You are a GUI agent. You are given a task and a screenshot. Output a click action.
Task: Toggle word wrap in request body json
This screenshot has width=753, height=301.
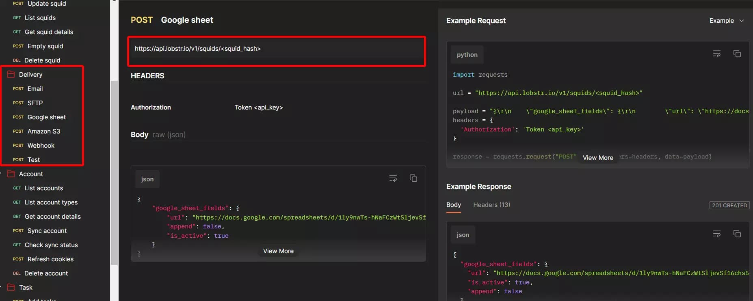click(393, 178)
